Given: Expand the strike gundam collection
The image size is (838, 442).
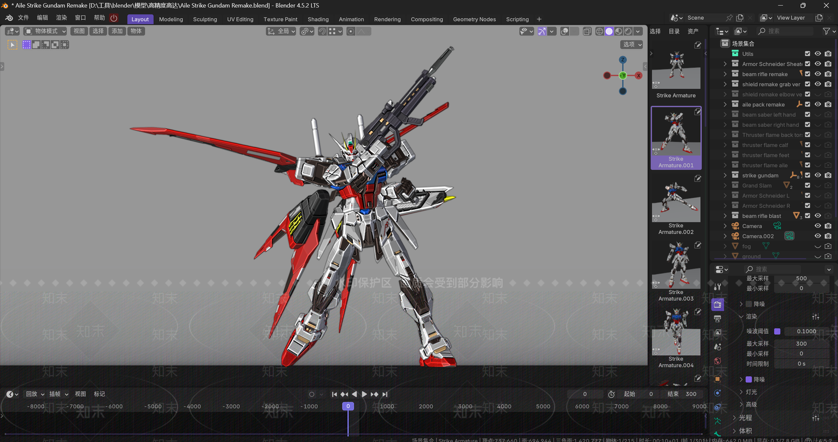Looking at the screenshot, I should (x=725, y=175).
